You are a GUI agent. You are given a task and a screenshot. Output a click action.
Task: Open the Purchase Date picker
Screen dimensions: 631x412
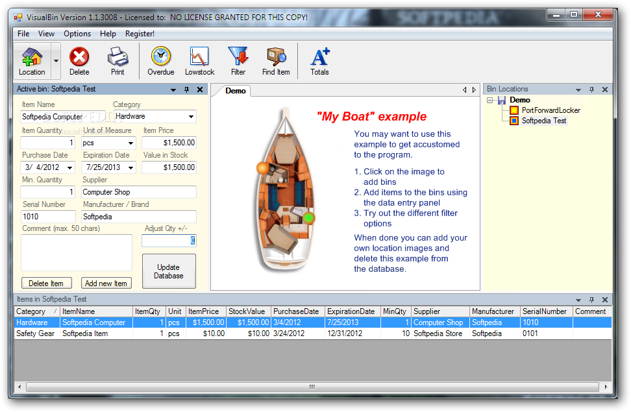(70, 167)
